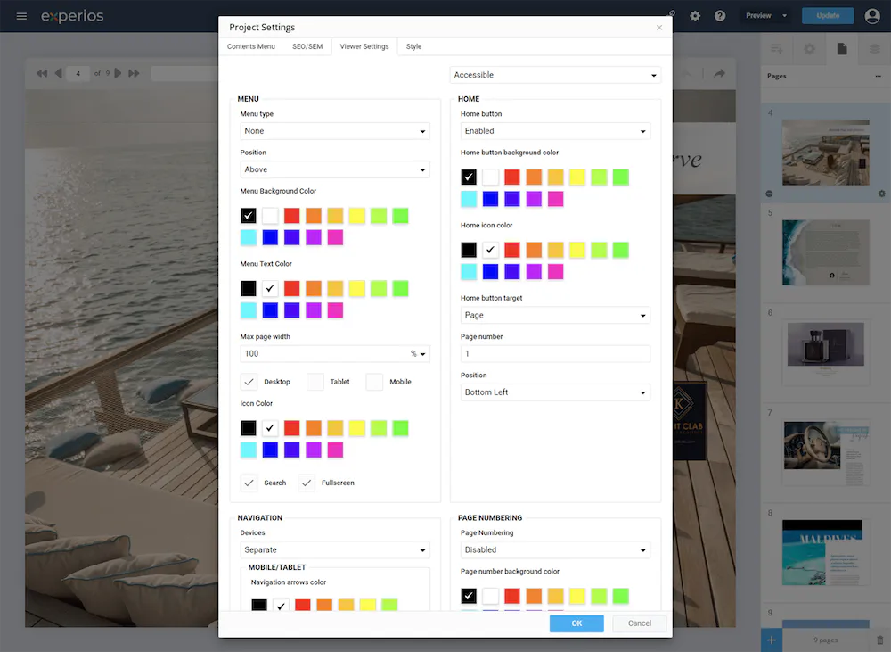Expand the Home button target dropdown

555,315
